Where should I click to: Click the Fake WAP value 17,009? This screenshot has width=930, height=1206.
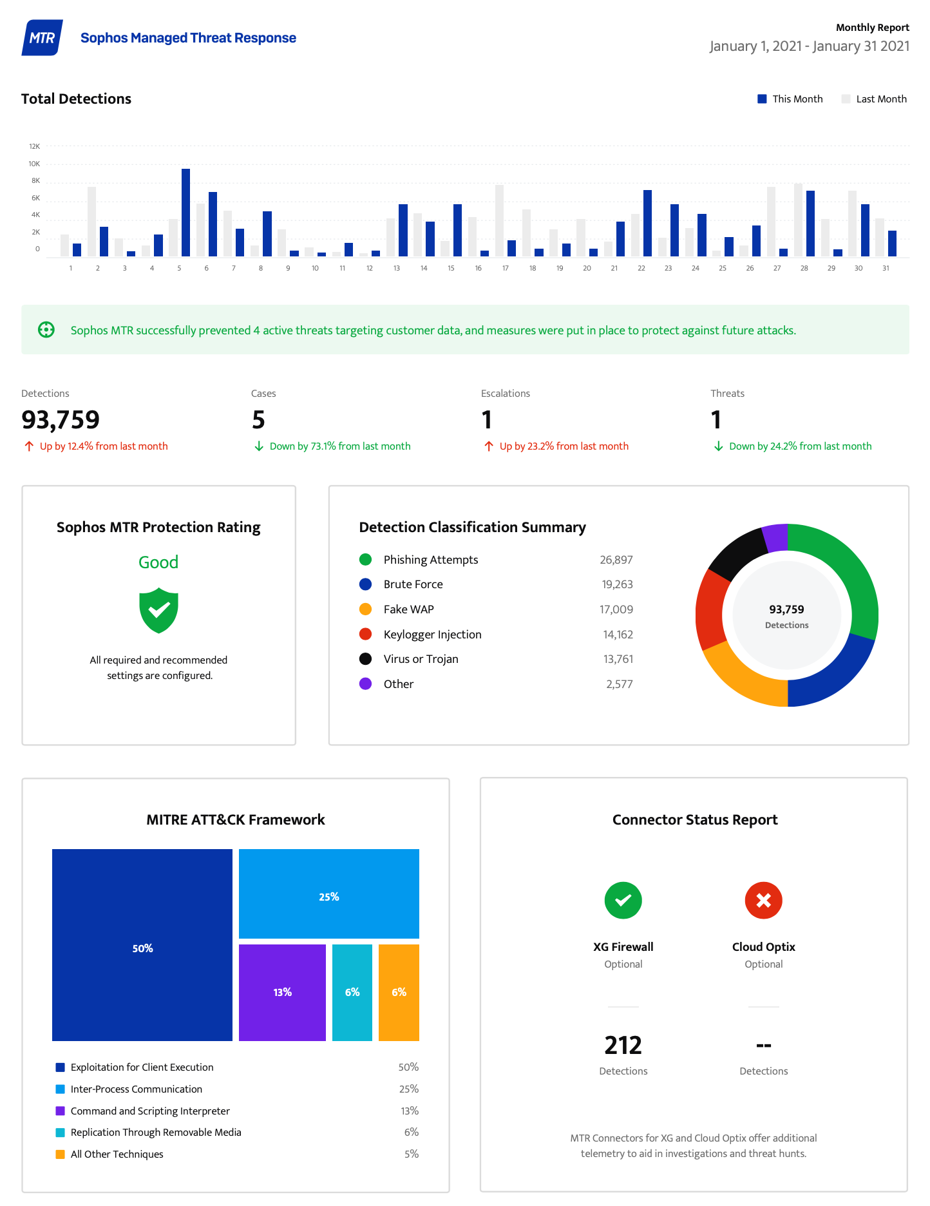point(616,609)
